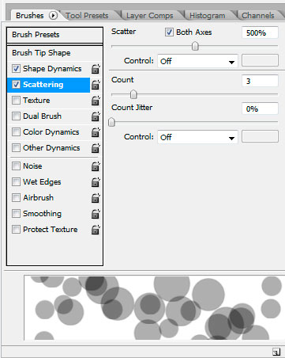285x358 pixels.
Task: Enable the Airbrush option checkbox
Action: (16, 198)
